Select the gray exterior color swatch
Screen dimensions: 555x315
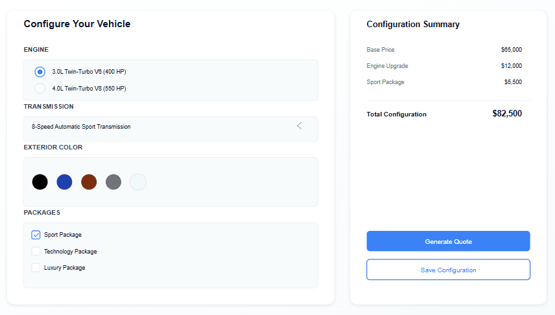113,182
